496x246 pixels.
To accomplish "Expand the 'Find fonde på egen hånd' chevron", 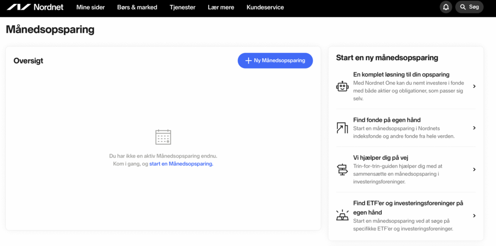I will [x=474, y=128].
